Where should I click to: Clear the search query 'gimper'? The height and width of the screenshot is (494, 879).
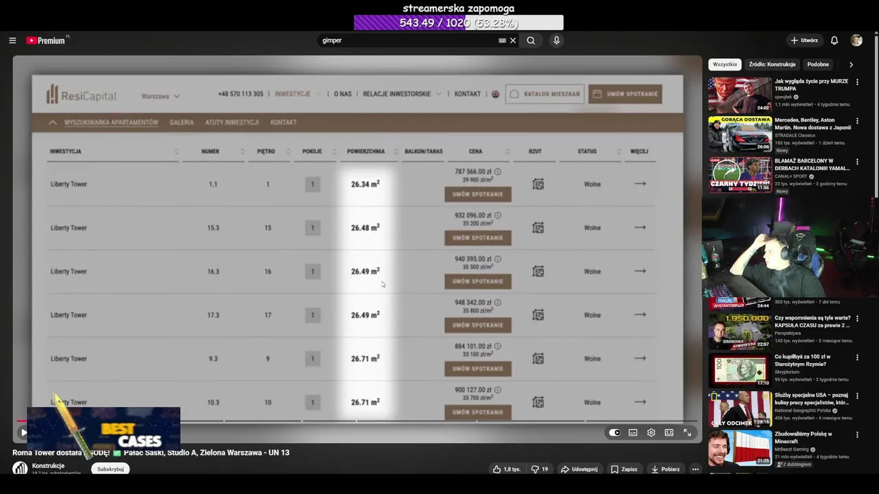(513, 40)
